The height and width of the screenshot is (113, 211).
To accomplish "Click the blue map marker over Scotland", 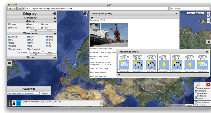I will click(70, 62).
